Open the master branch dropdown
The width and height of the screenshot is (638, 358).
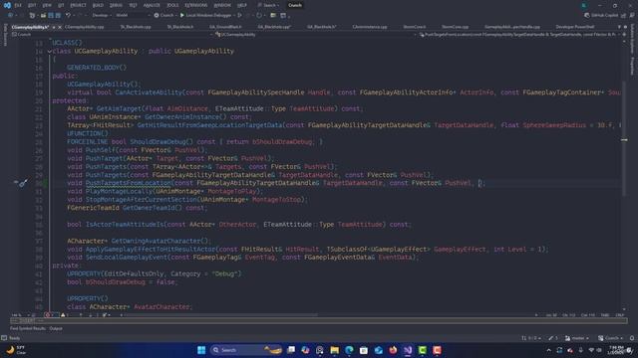[577, 338]
